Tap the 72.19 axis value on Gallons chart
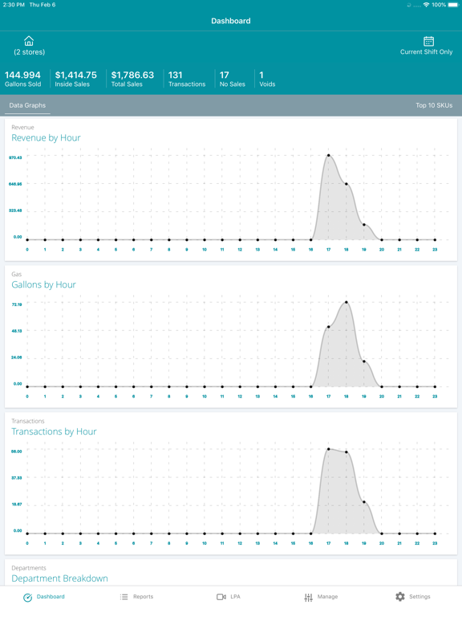 (17, 304)
